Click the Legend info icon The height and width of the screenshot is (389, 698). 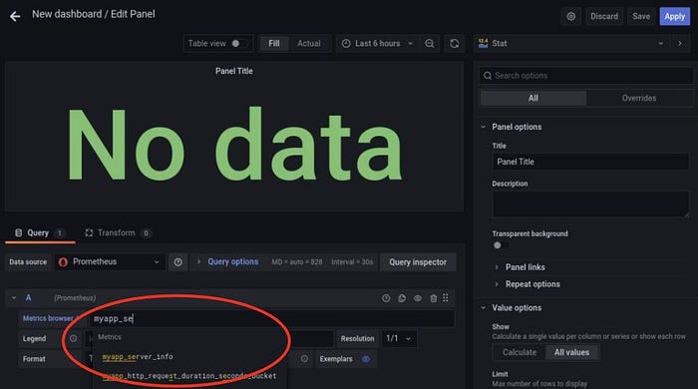pos(73,339)
